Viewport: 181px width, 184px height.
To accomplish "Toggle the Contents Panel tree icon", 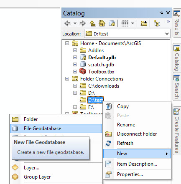I will point(157,23).
